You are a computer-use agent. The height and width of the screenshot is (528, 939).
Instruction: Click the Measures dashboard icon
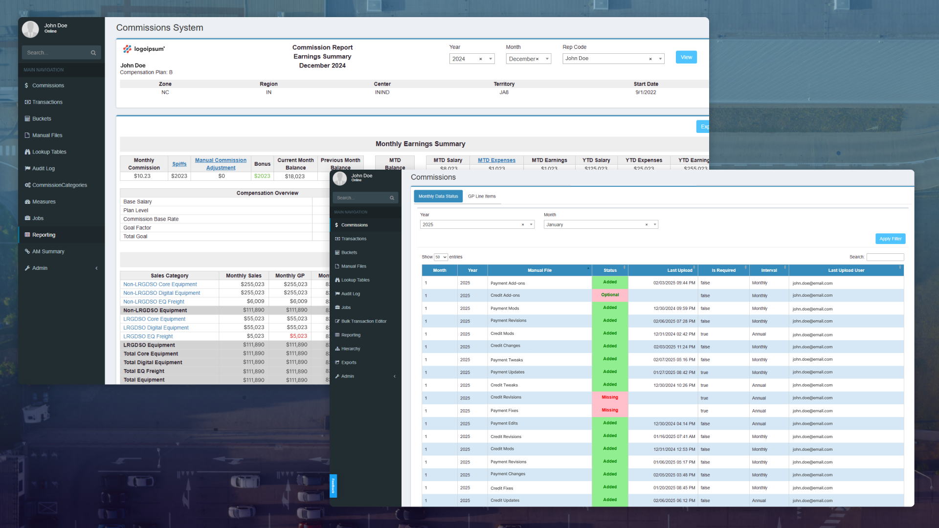pyautogui.click(x=27, y=202)
